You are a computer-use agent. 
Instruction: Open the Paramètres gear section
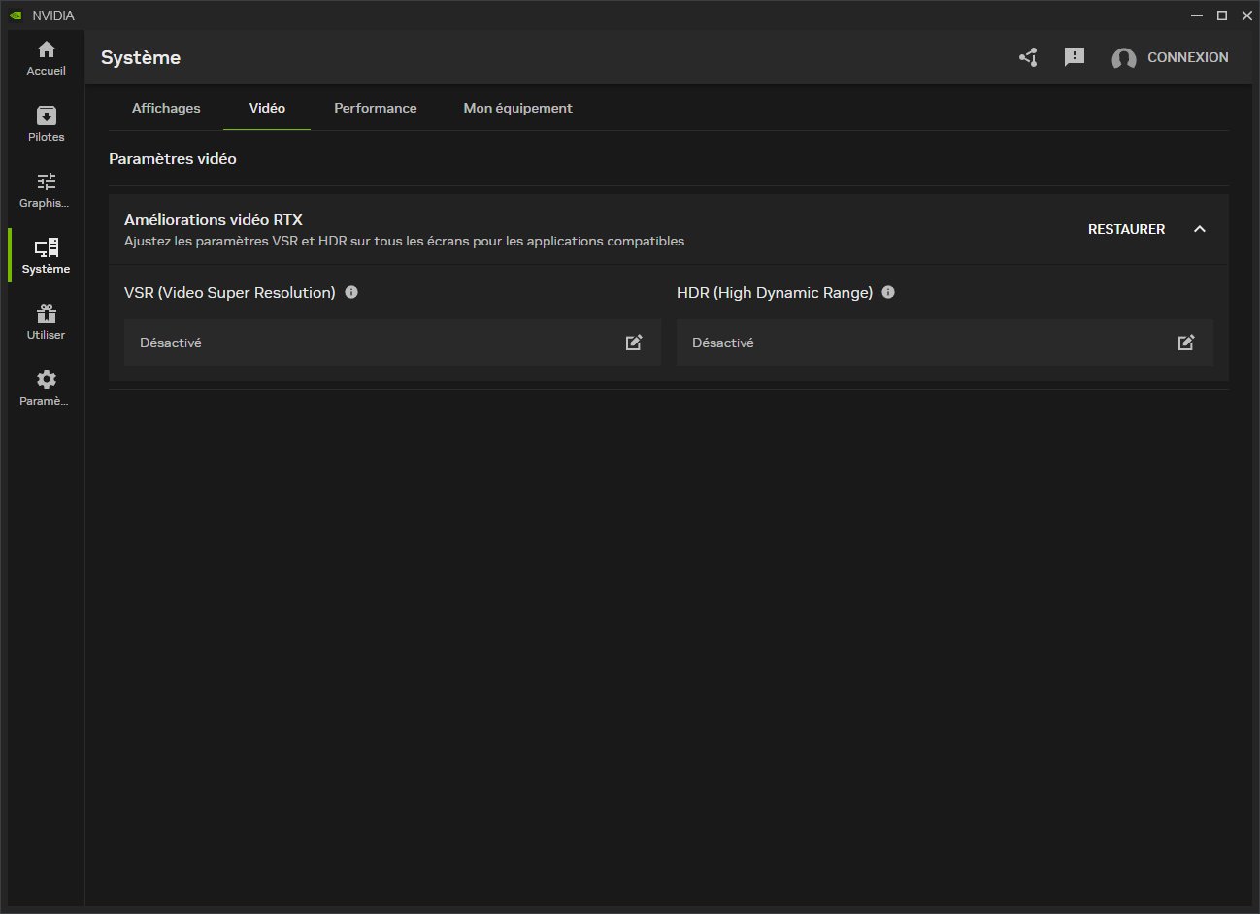pyautogui.click(x=46, y=388)
